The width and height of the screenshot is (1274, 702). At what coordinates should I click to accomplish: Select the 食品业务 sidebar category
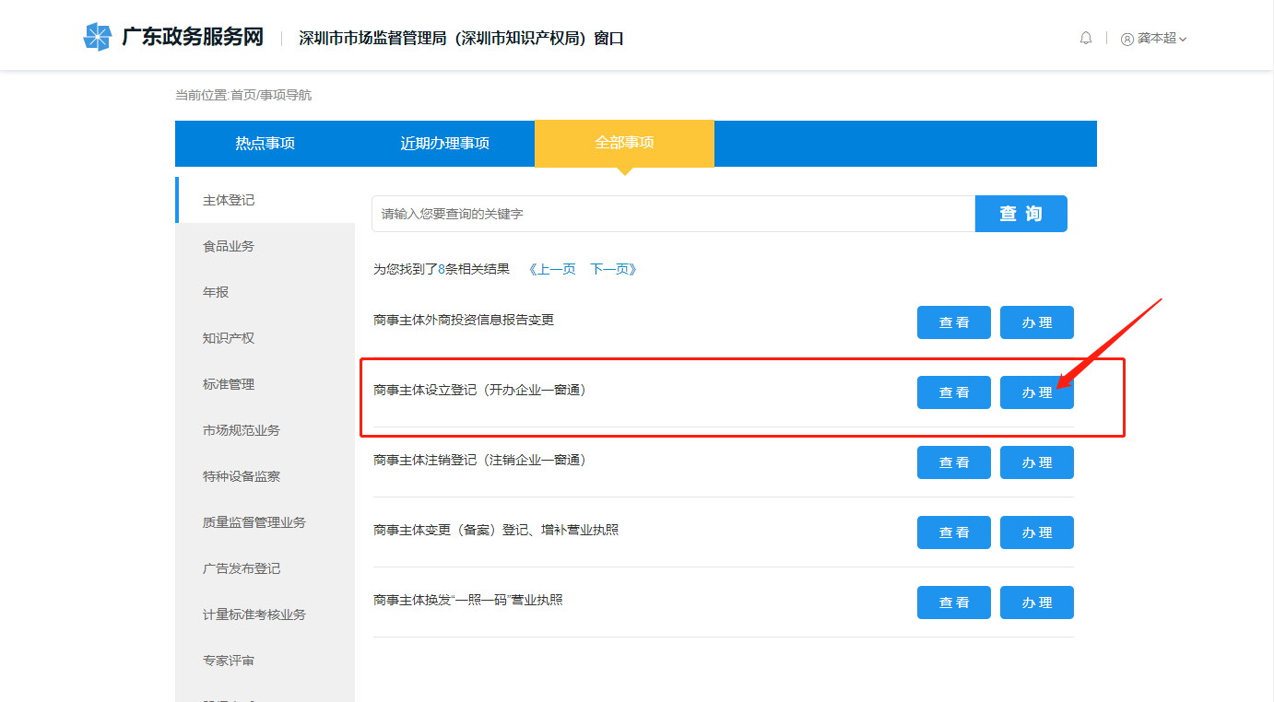228,245
